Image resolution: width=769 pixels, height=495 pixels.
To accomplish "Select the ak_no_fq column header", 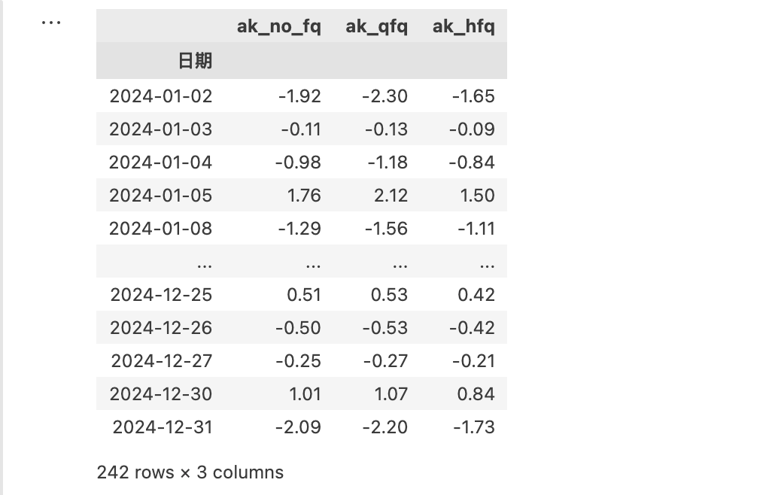I will [x=278, y=26].
